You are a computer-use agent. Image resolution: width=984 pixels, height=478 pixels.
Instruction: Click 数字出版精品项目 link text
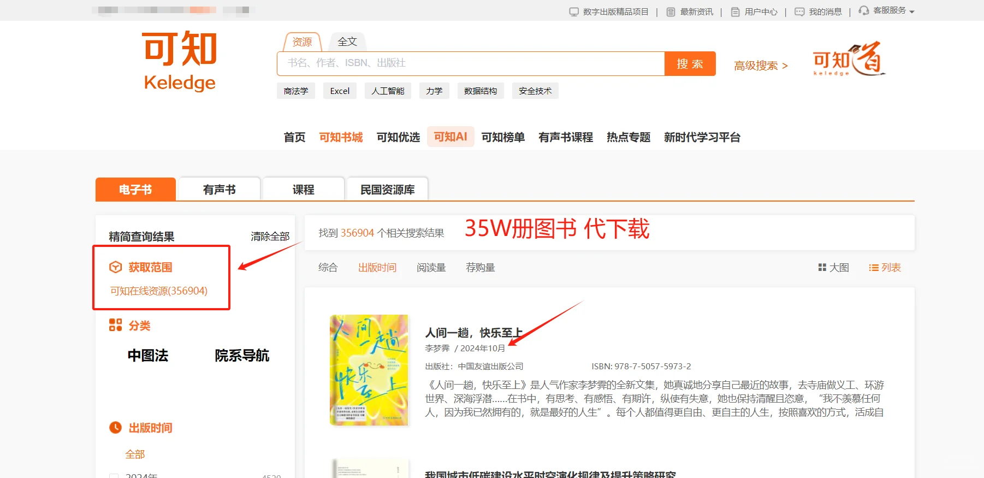615,11
